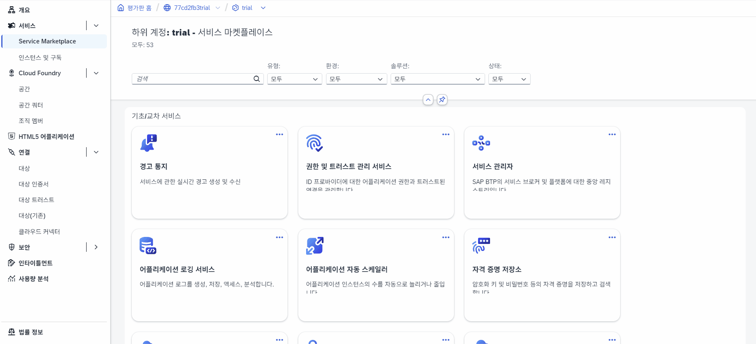756x344 pixels.
Task: Open more options on 어플리케이션 로깅 서비스 card
Action: tap(280, 237)
